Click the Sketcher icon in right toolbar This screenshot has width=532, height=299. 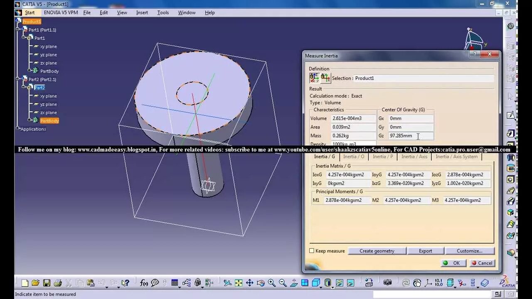point(510,115)
